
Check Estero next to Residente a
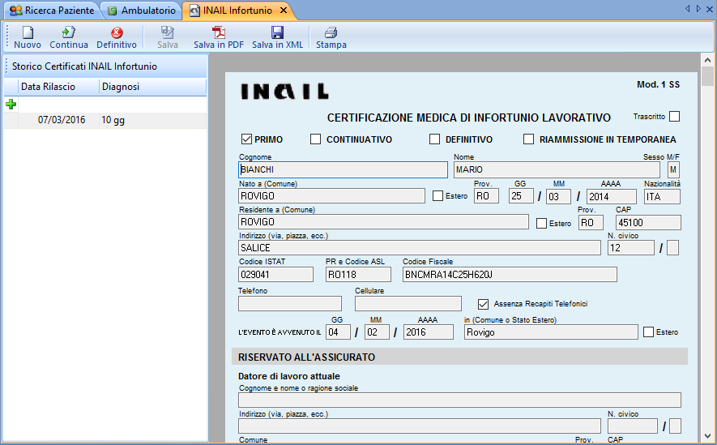click(x=541, y=223)
